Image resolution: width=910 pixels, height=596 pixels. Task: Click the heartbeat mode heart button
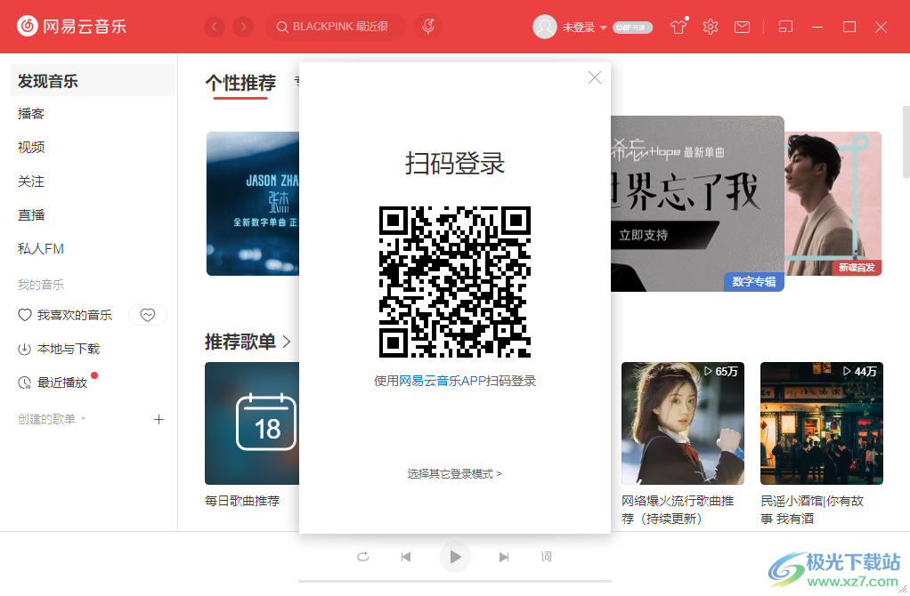pos(148,315)
